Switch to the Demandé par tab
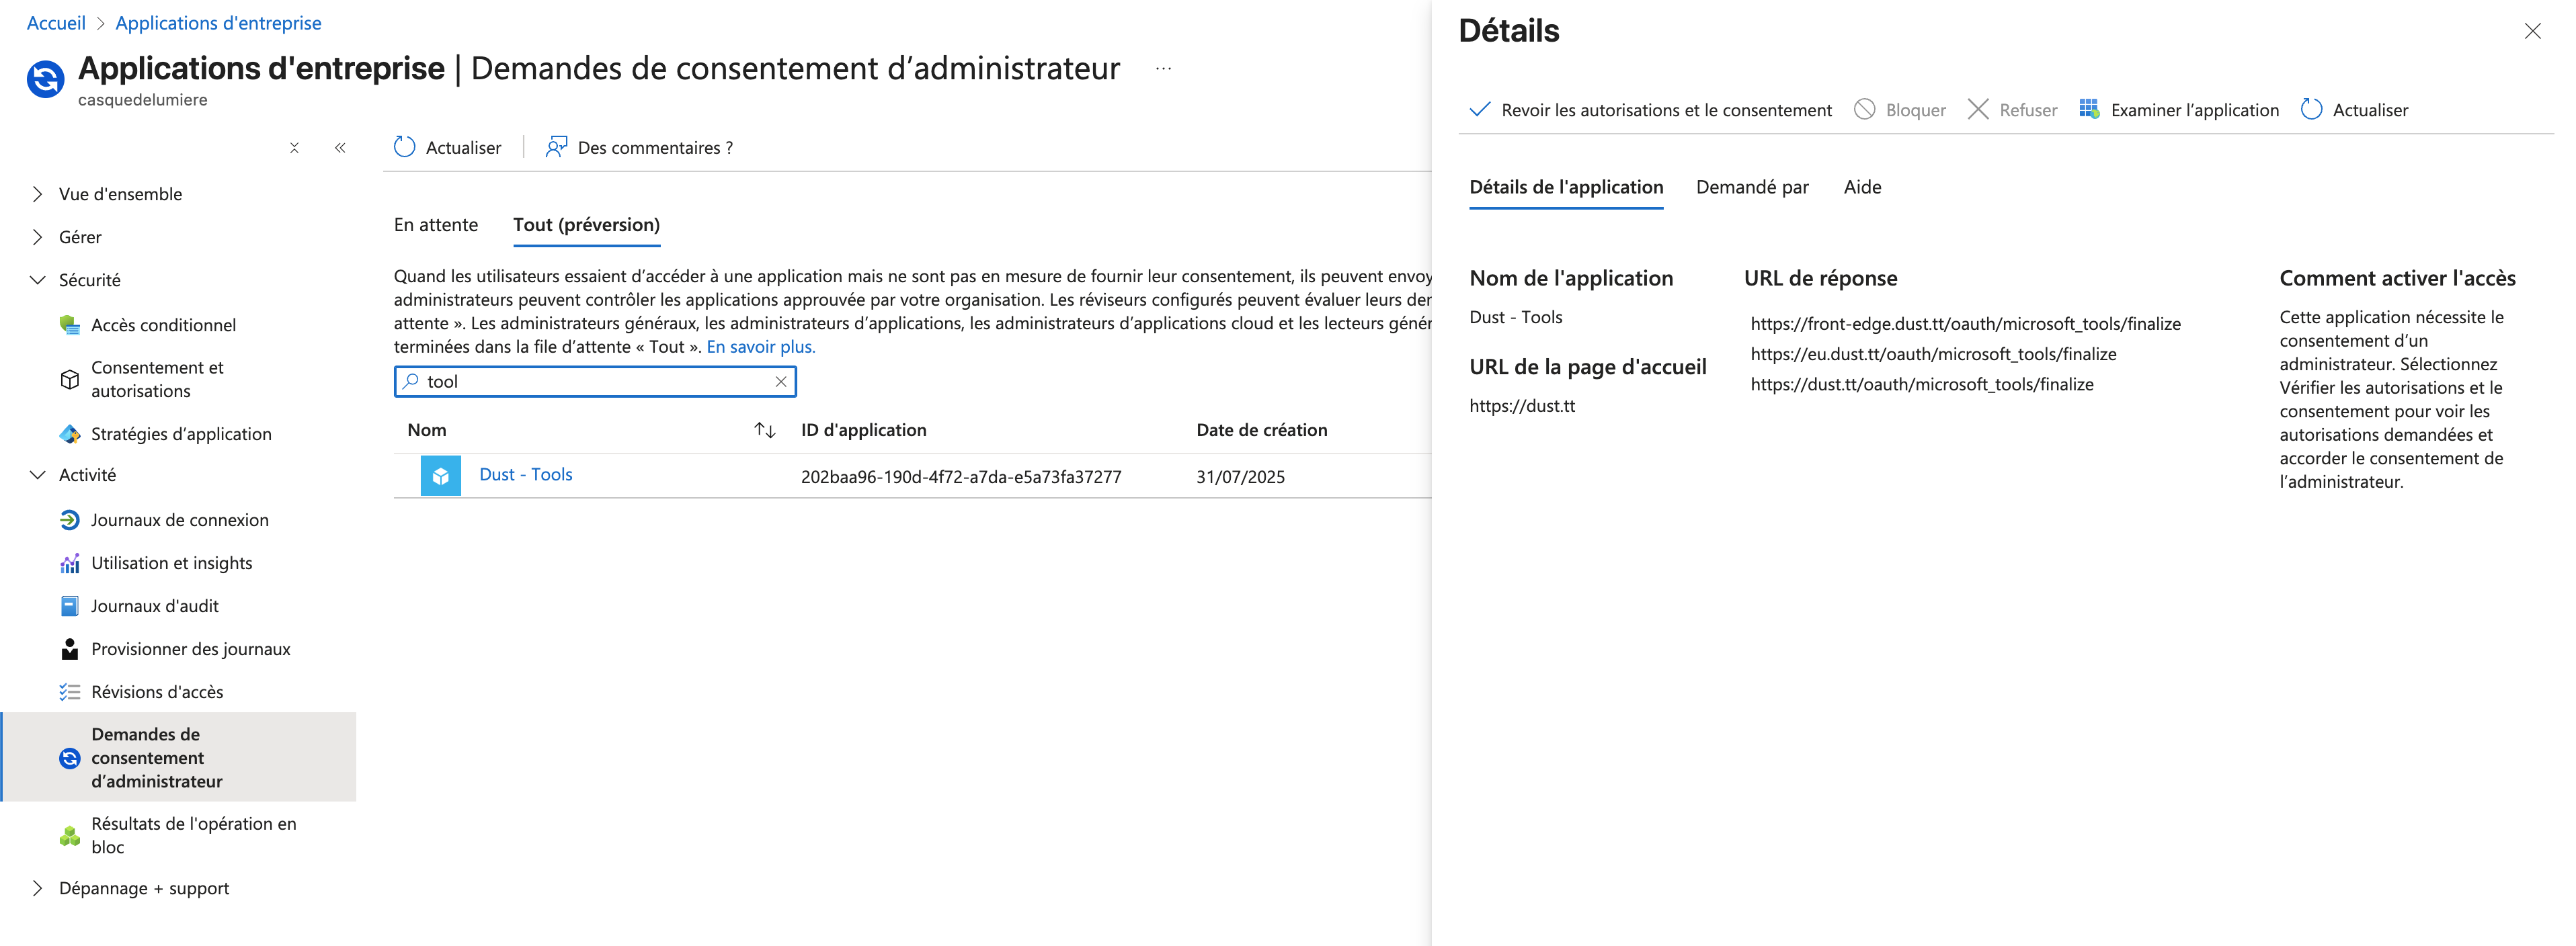 [1751, 187]
